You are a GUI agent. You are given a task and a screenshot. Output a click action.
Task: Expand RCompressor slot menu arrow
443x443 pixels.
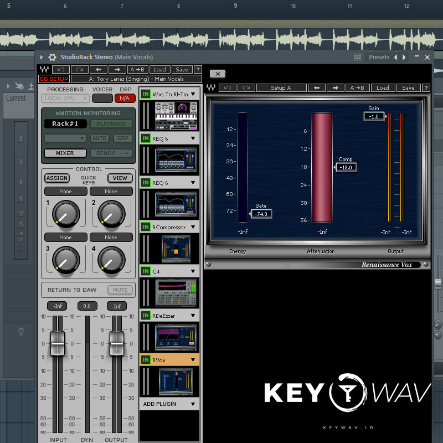pos(193,227)
